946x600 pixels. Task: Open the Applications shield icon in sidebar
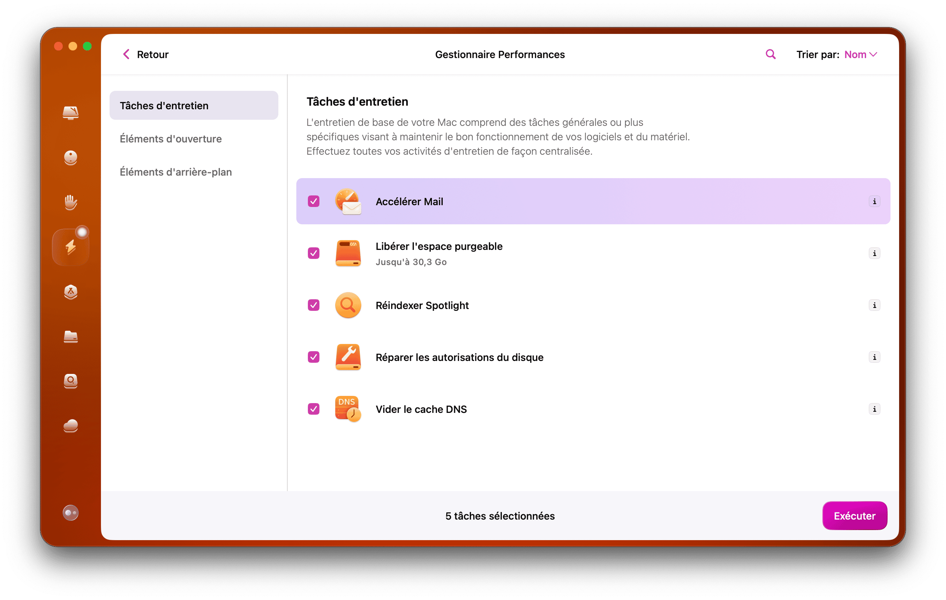pyautogui.click(x=71, y=292)
